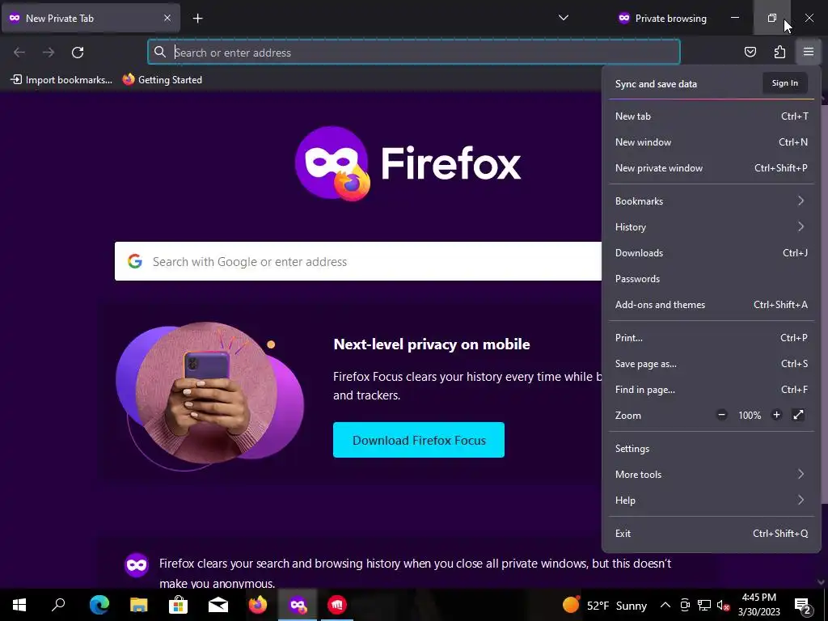
Task: Open the Windows Start menu
Action: click(19, 605)
